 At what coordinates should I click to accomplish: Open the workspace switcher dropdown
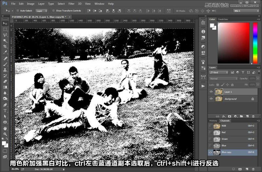coord(246,11)
